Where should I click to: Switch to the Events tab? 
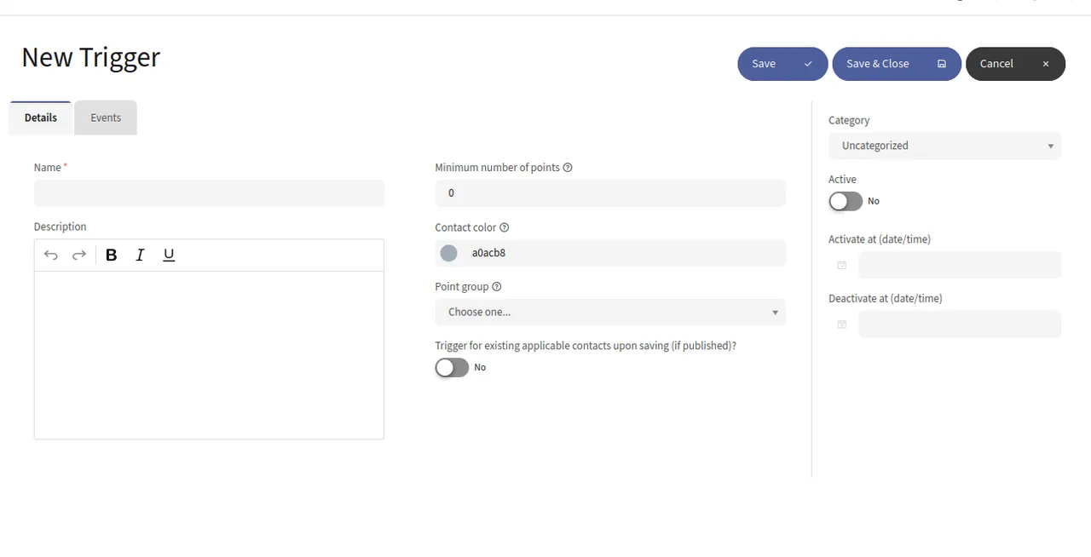[x=106, y=118]
